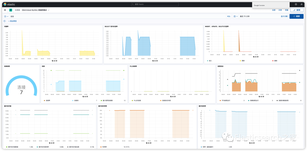Click the 仪表板 breadcrumb link
The width and height of the screenshot is (307, 151).
[x=17, y=10]
